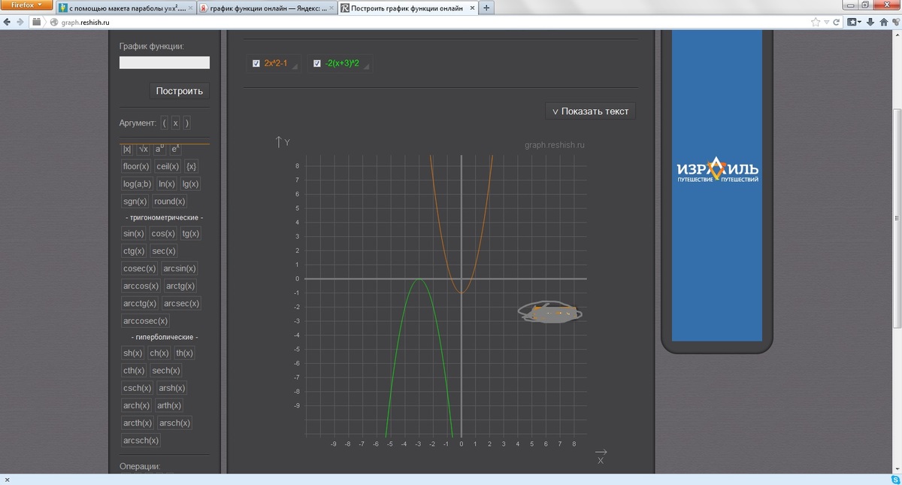Insert the sgn(x) function
The image size is (902, 485).
point(135,202)
